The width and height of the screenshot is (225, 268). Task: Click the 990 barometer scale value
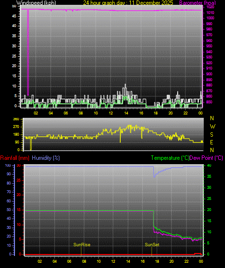(x=209, y=24)
